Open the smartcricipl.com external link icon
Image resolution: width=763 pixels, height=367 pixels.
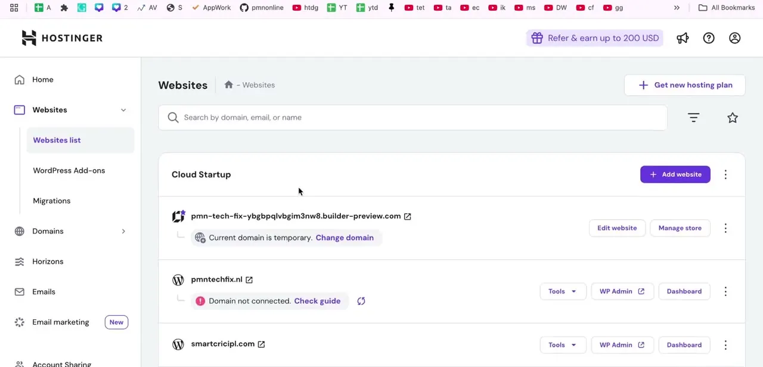click(261, 344)
